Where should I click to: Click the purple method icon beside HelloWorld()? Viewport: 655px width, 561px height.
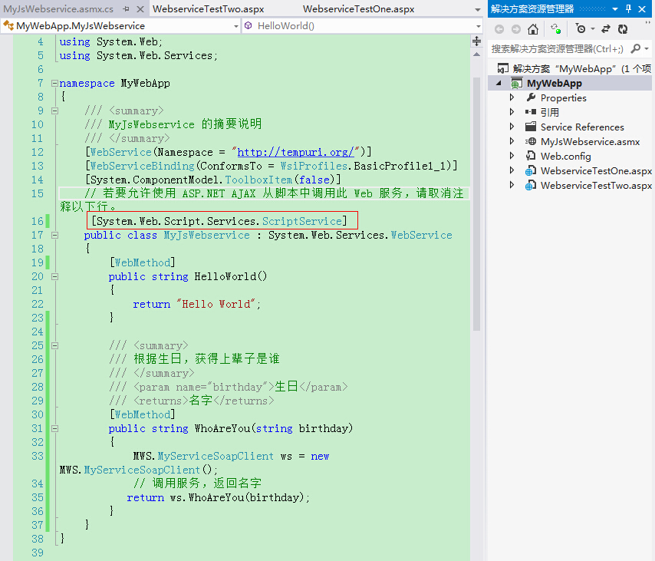[x=249, y=26]
